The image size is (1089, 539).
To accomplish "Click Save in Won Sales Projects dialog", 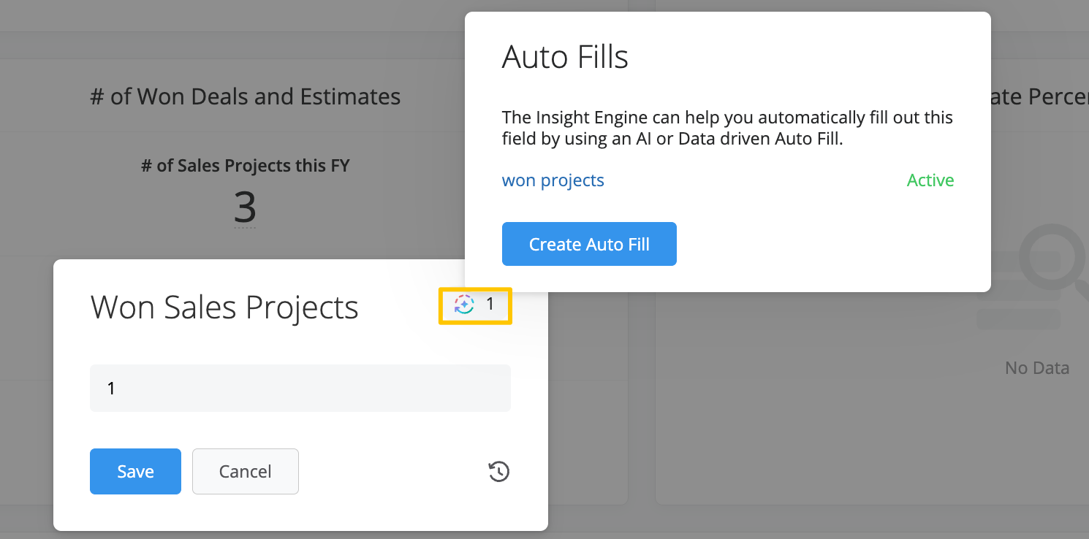I will coord(135,472).
